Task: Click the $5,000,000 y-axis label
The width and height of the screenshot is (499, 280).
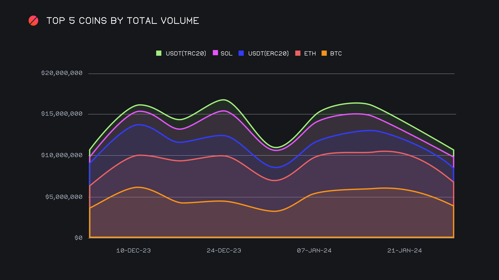Action: 64,197
